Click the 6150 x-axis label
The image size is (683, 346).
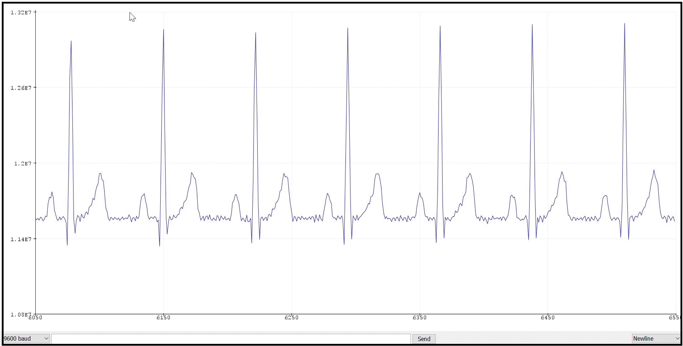pos(163,317)
